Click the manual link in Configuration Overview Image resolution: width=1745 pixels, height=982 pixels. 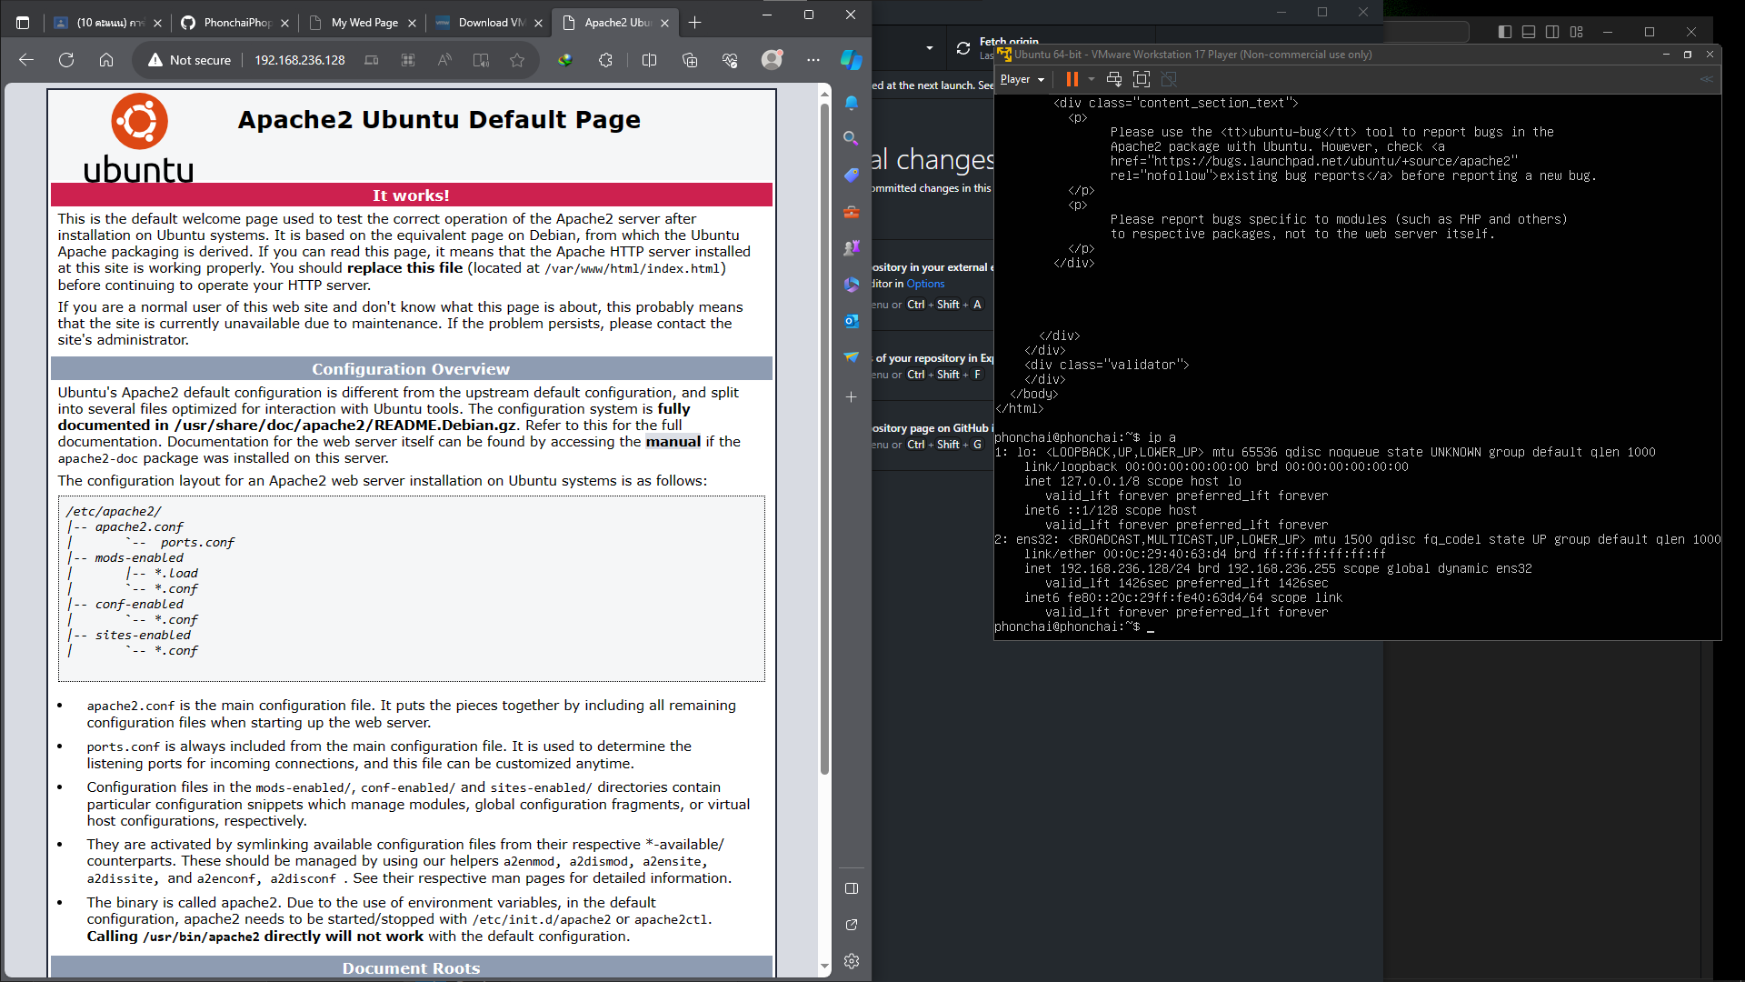coord(673,442)
